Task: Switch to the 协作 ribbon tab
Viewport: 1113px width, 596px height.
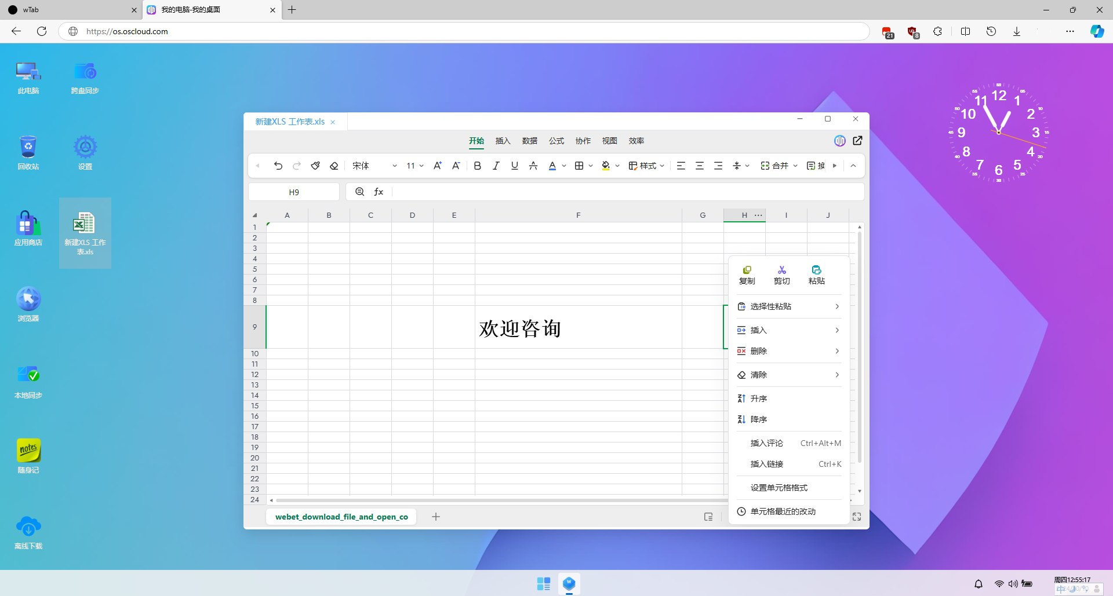Action: pos(583,141)
